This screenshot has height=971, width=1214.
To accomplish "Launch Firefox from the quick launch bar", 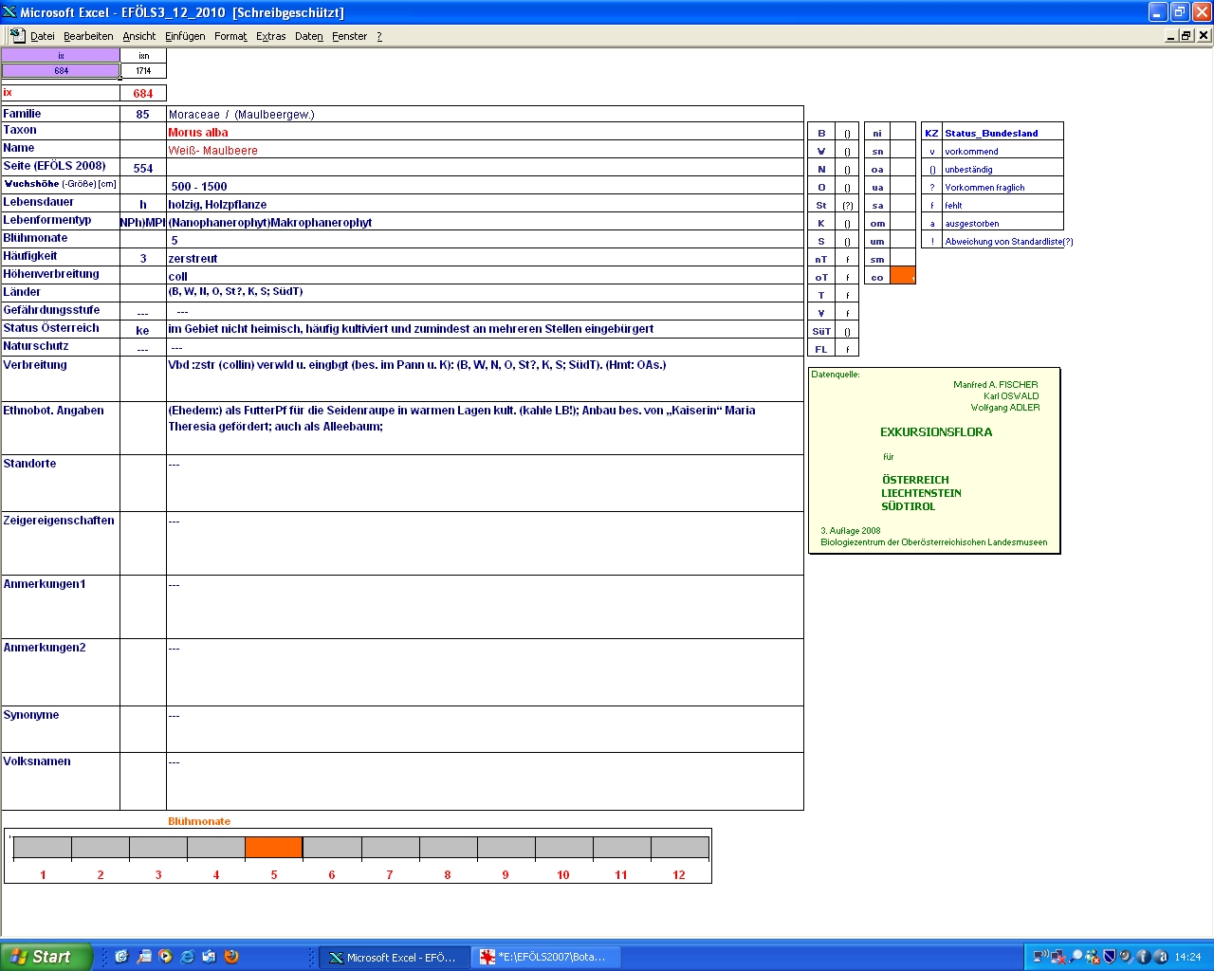I will pyautogui.click(x=231, y=957).
